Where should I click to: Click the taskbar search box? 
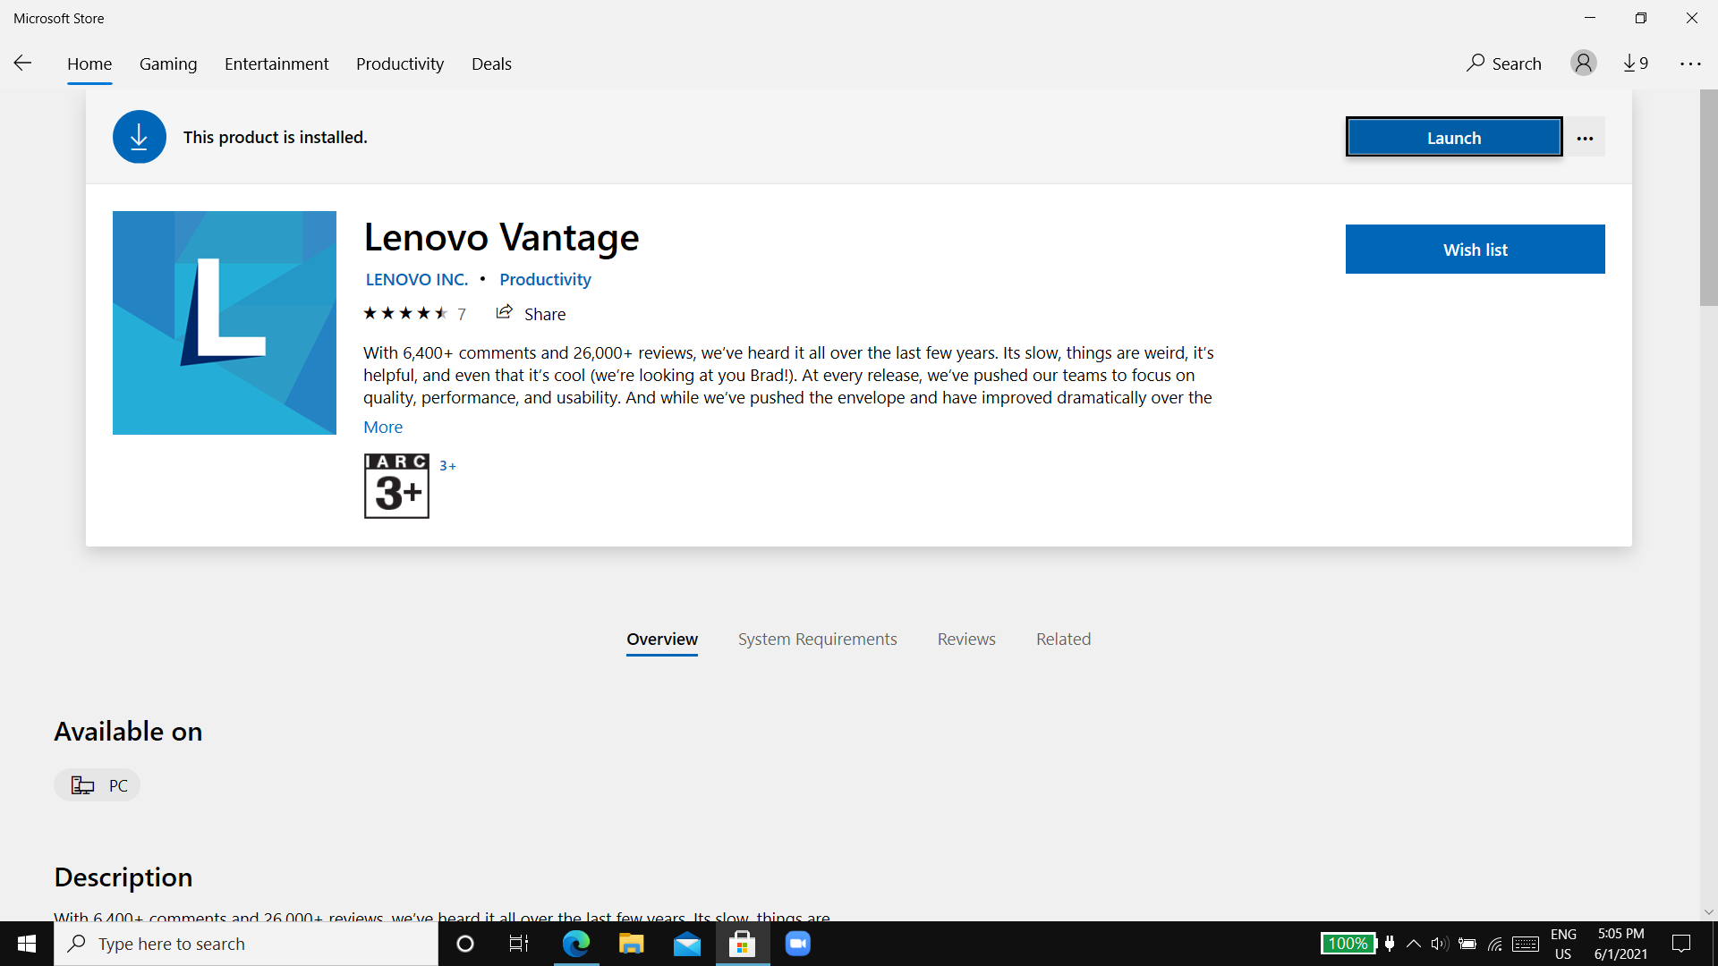246,944
